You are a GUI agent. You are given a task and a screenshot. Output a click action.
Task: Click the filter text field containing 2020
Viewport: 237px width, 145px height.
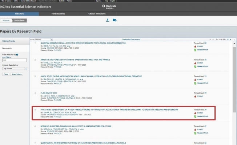[15, 60]
